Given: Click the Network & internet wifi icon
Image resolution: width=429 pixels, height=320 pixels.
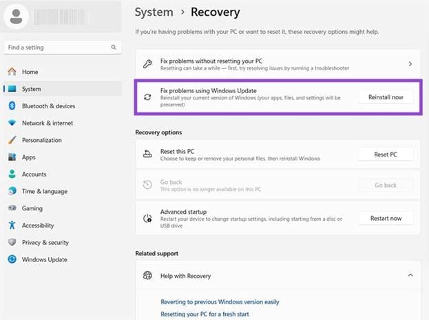Looking at the screenshot, I should click(x=12, y=123).
